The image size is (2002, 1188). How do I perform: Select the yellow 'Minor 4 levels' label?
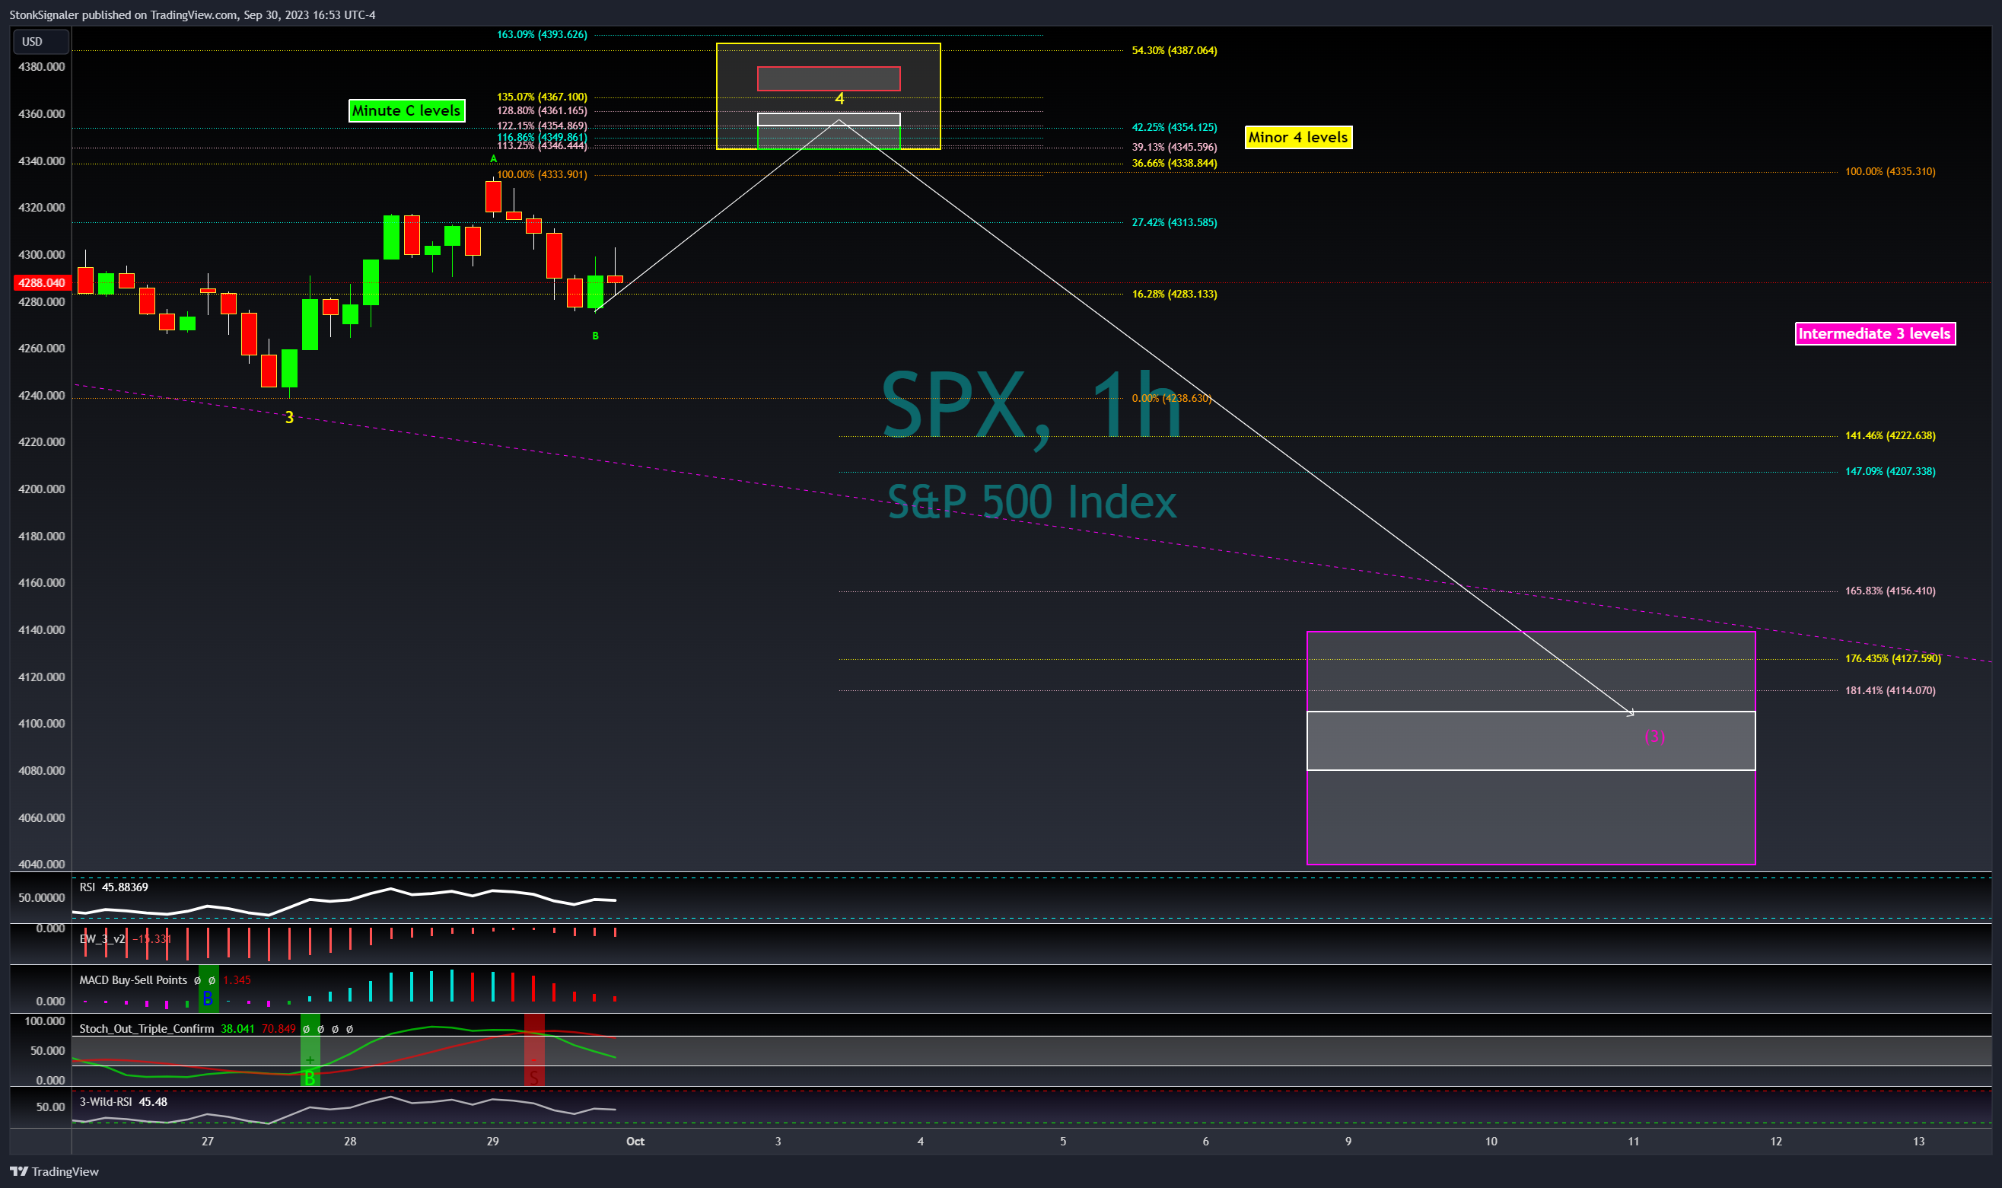point(1298,138)
